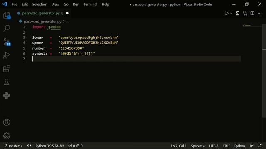This screenshot has width=266, height=149.
Task: Expand the breadcrumb ellipsis symbol list
Action: pos(67,22)
